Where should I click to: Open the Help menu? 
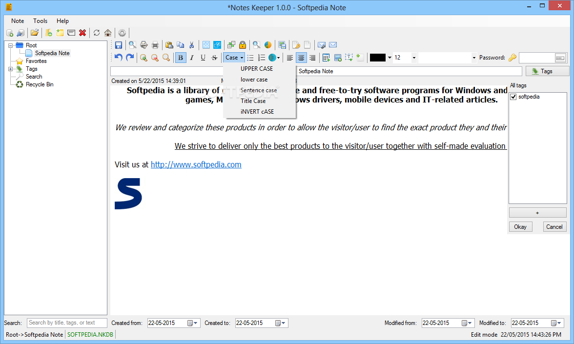(62, 21)
